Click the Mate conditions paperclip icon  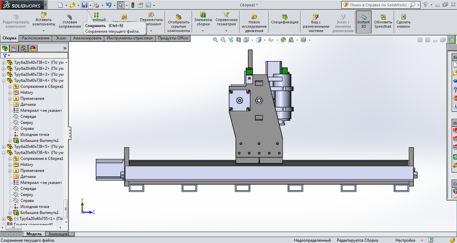tap(70, 17)
